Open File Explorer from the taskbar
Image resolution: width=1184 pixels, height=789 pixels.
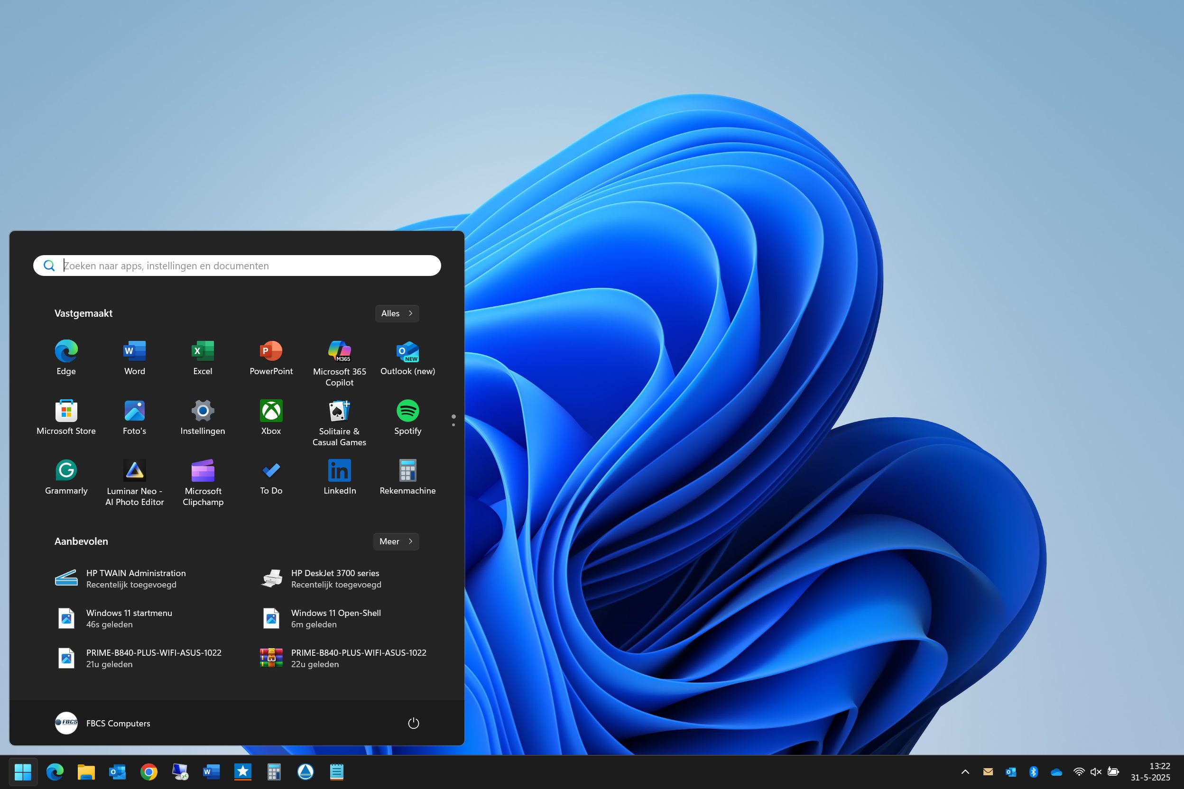click(x=86, y=771)
